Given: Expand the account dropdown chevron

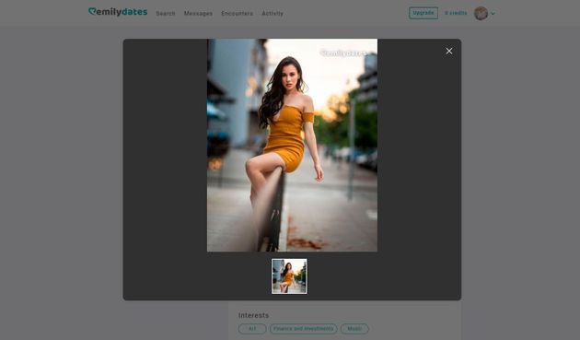Looking at the screenshot, I should tap(493, 14).
